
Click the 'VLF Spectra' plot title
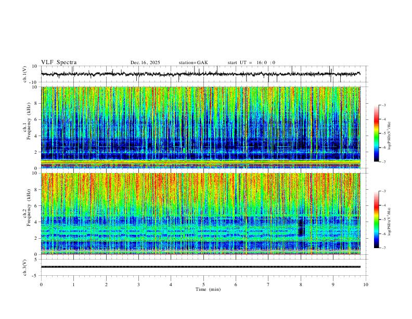pos(59,63)
